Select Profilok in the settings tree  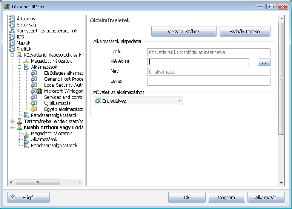[24, 49]
